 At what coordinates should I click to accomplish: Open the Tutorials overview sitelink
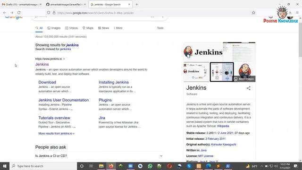tap(54, 118)
